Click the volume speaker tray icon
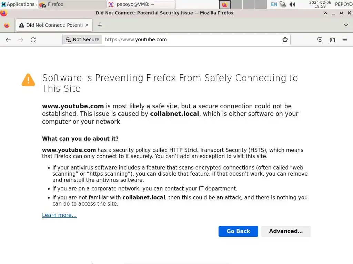353x264 pixels. click(292, 4)
